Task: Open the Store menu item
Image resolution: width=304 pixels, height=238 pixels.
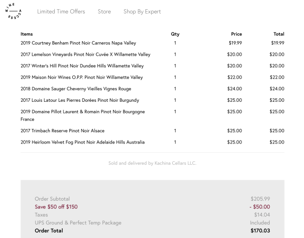Action: pyautogui.click(x=104, y=12)
